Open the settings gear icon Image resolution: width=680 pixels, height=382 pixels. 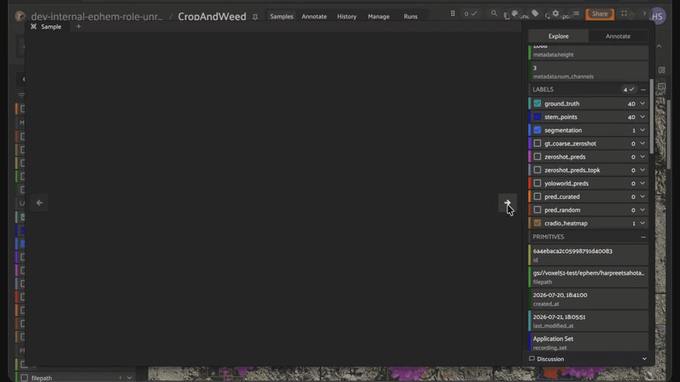(555, 14)
